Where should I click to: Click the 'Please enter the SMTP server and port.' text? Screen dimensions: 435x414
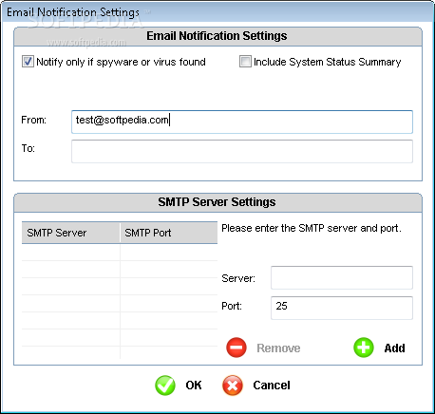312,228
